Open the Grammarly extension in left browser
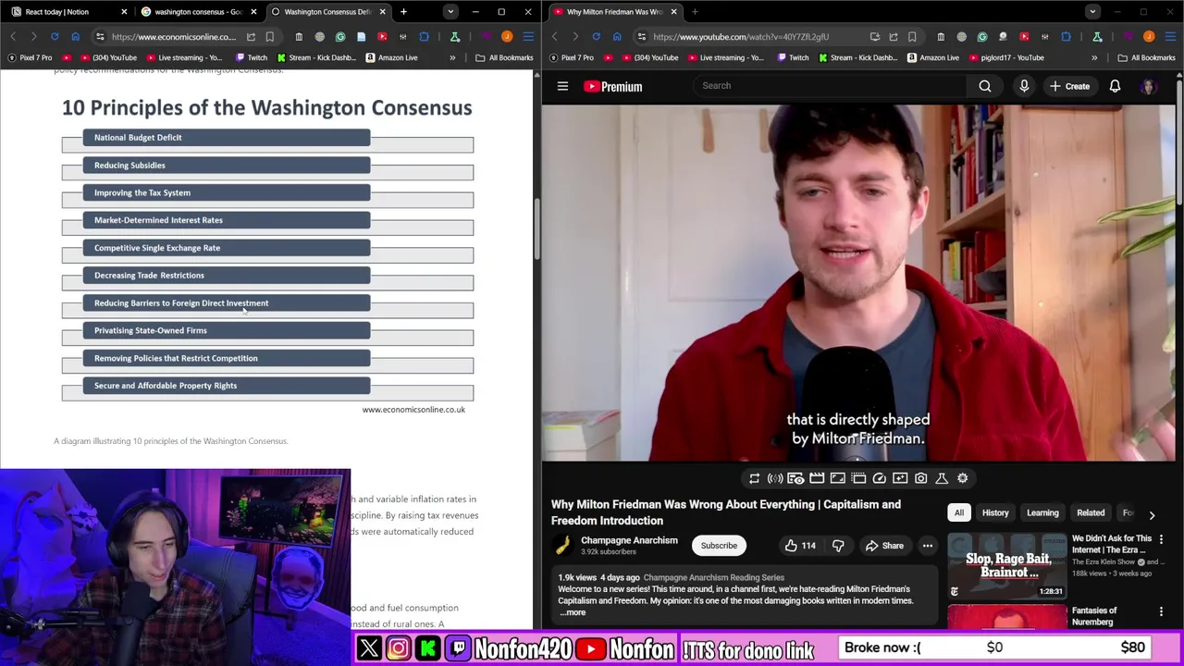 coord(340,37)
